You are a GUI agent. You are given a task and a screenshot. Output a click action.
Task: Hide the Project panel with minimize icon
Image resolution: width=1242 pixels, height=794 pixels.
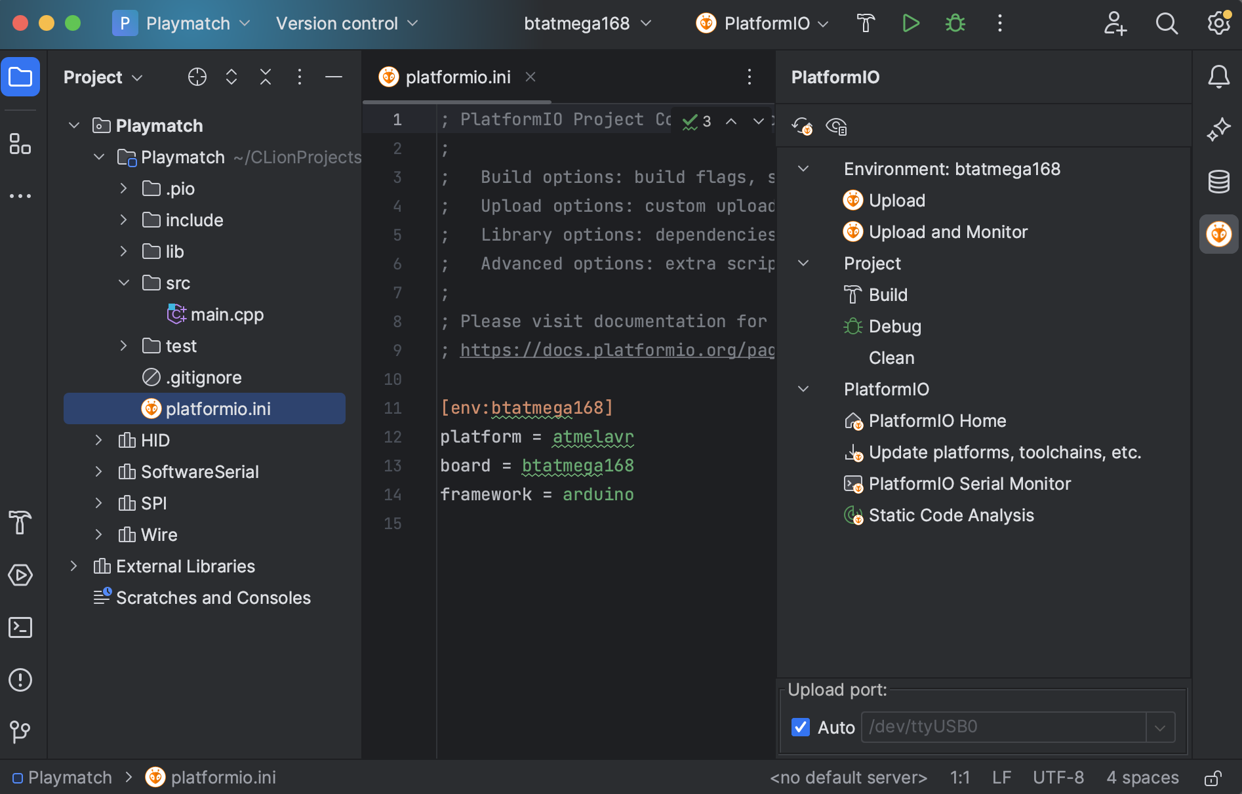(334, 77)
